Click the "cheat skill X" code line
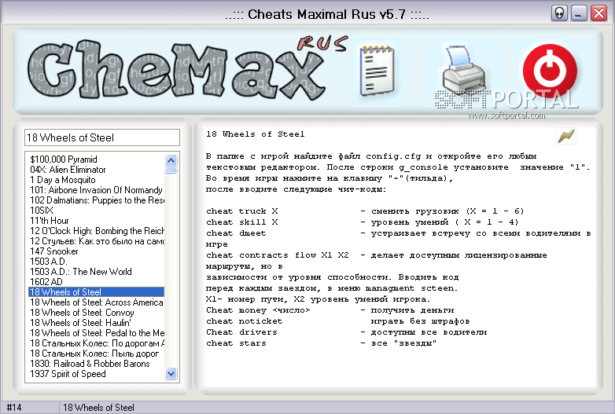This screenshot has width=615, height=414. pos(362,222)
